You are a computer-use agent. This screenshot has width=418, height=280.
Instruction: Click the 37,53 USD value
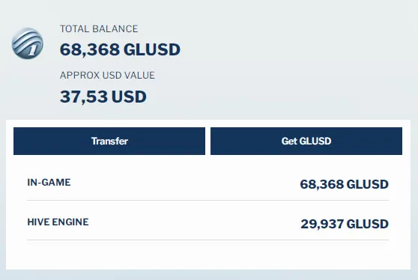(x=103, y=97)
